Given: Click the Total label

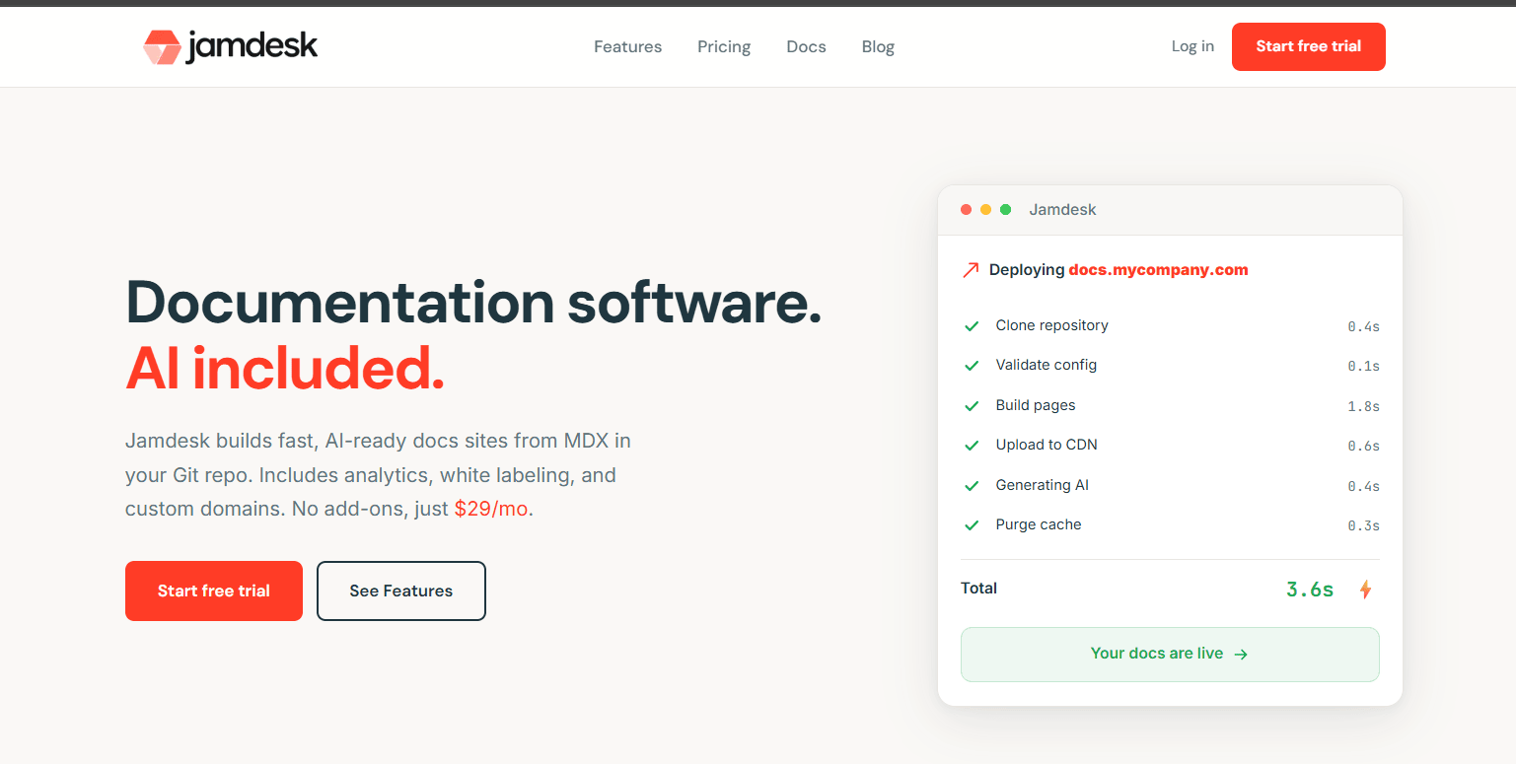Looking at the screenshot, I should [978, 588].
